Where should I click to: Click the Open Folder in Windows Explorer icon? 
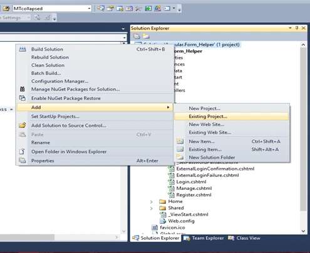point(22,151)
